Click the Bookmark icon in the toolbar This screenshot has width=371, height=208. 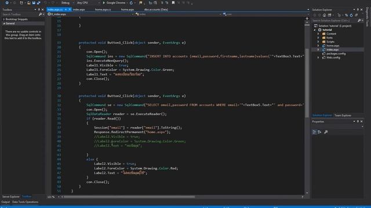click(173, 3)
